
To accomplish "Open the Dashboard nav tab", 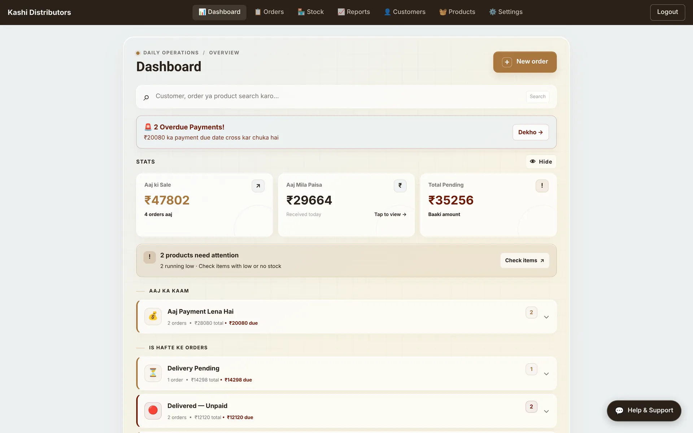I will click(x=219, y=12).
